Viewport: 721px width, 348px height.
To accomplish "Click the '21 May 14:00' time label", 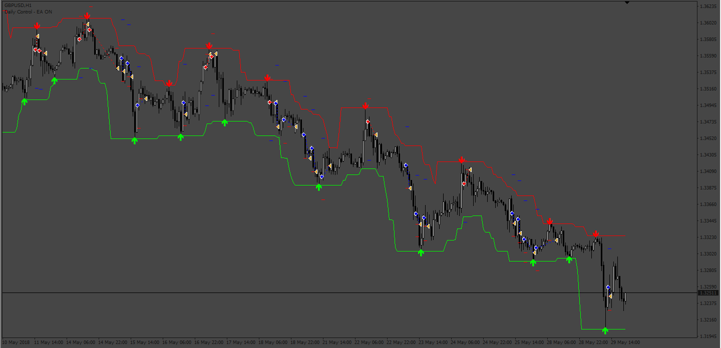I will pos(337,343).
